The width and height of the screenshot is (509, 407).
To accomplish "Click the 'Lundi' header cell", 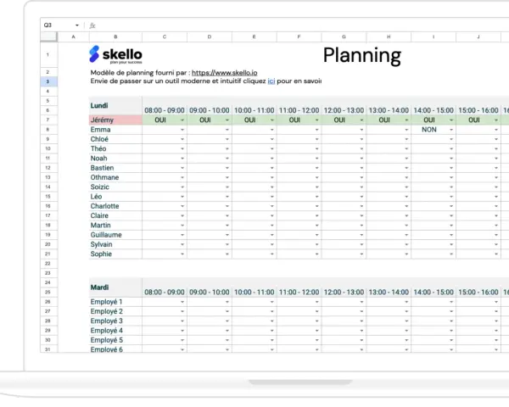I will [115, 106].
